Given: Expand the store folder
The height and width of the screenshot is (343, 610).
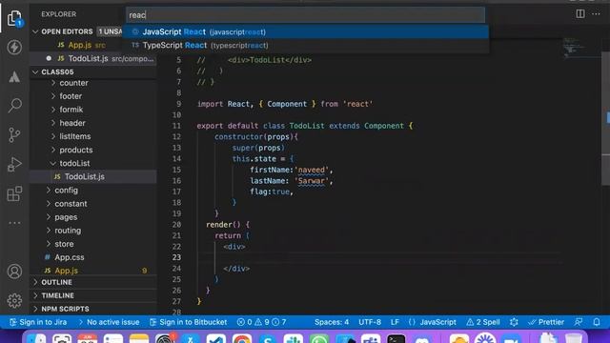Looking at the screenshot, I should (x=64, y=244).
